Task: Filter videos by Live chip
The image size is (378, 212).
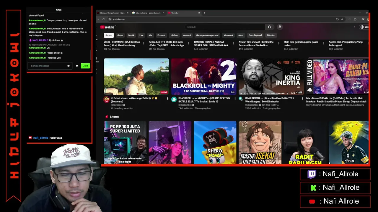Action: pos(141,35)
